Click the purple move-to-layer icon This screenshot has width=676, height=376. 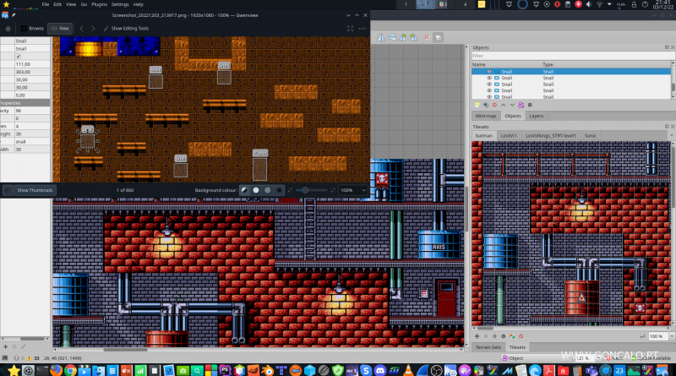(x=521, y=105)
